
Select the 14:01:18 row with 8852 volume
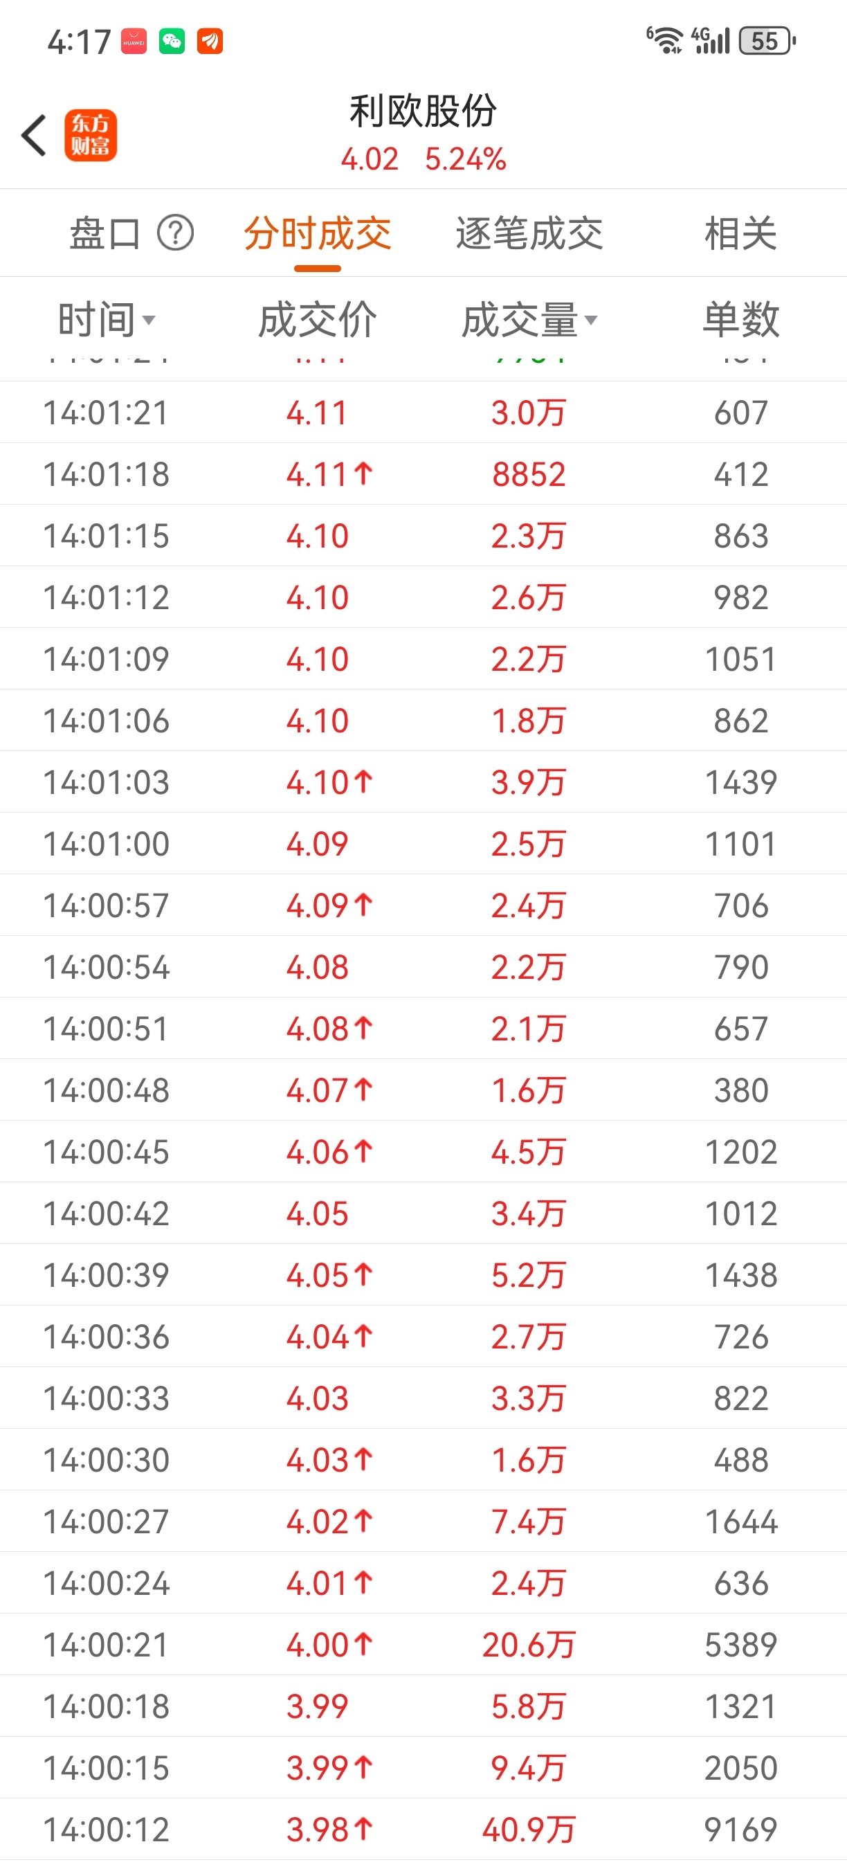tap(423, 473)
